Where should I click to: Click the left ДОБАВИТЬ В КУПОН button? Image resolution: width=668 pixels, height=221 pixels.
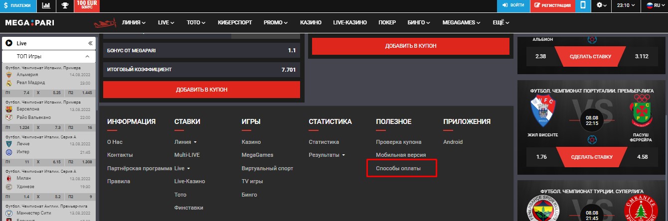point(201,90)
